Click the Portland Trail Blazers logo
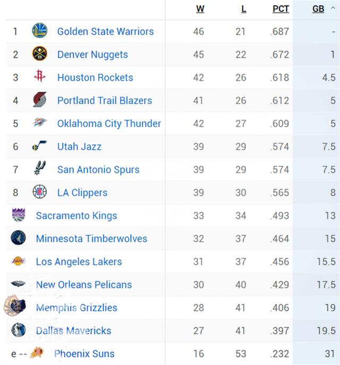The height and width of the screenshot is (365, 340). tap(39, 99)
